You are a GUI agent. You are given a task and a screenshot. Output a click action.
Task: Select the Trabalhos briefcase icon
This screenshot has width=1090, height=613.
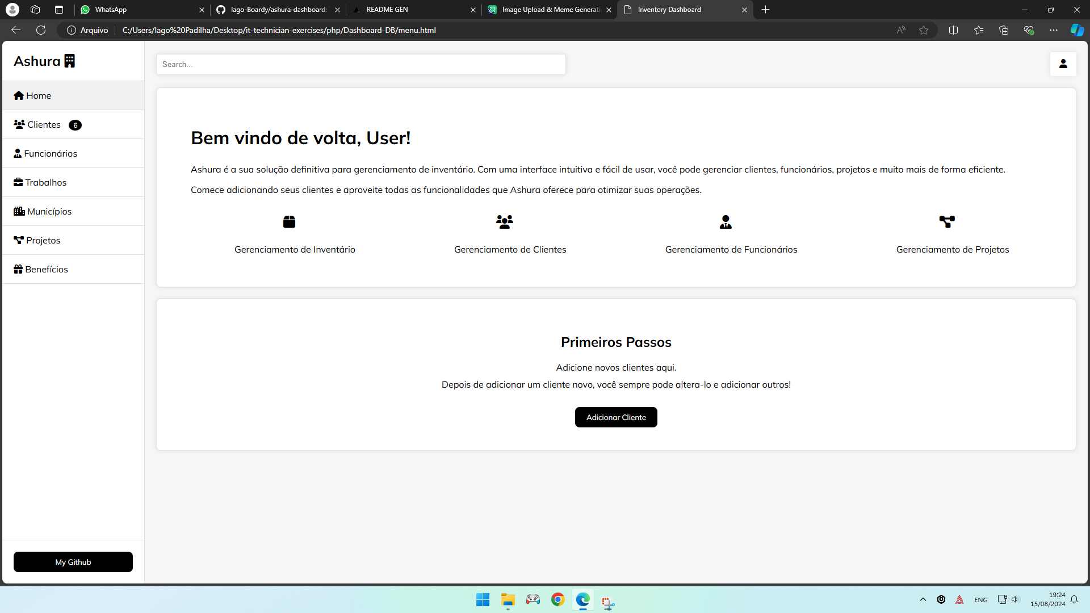[18, 182]
